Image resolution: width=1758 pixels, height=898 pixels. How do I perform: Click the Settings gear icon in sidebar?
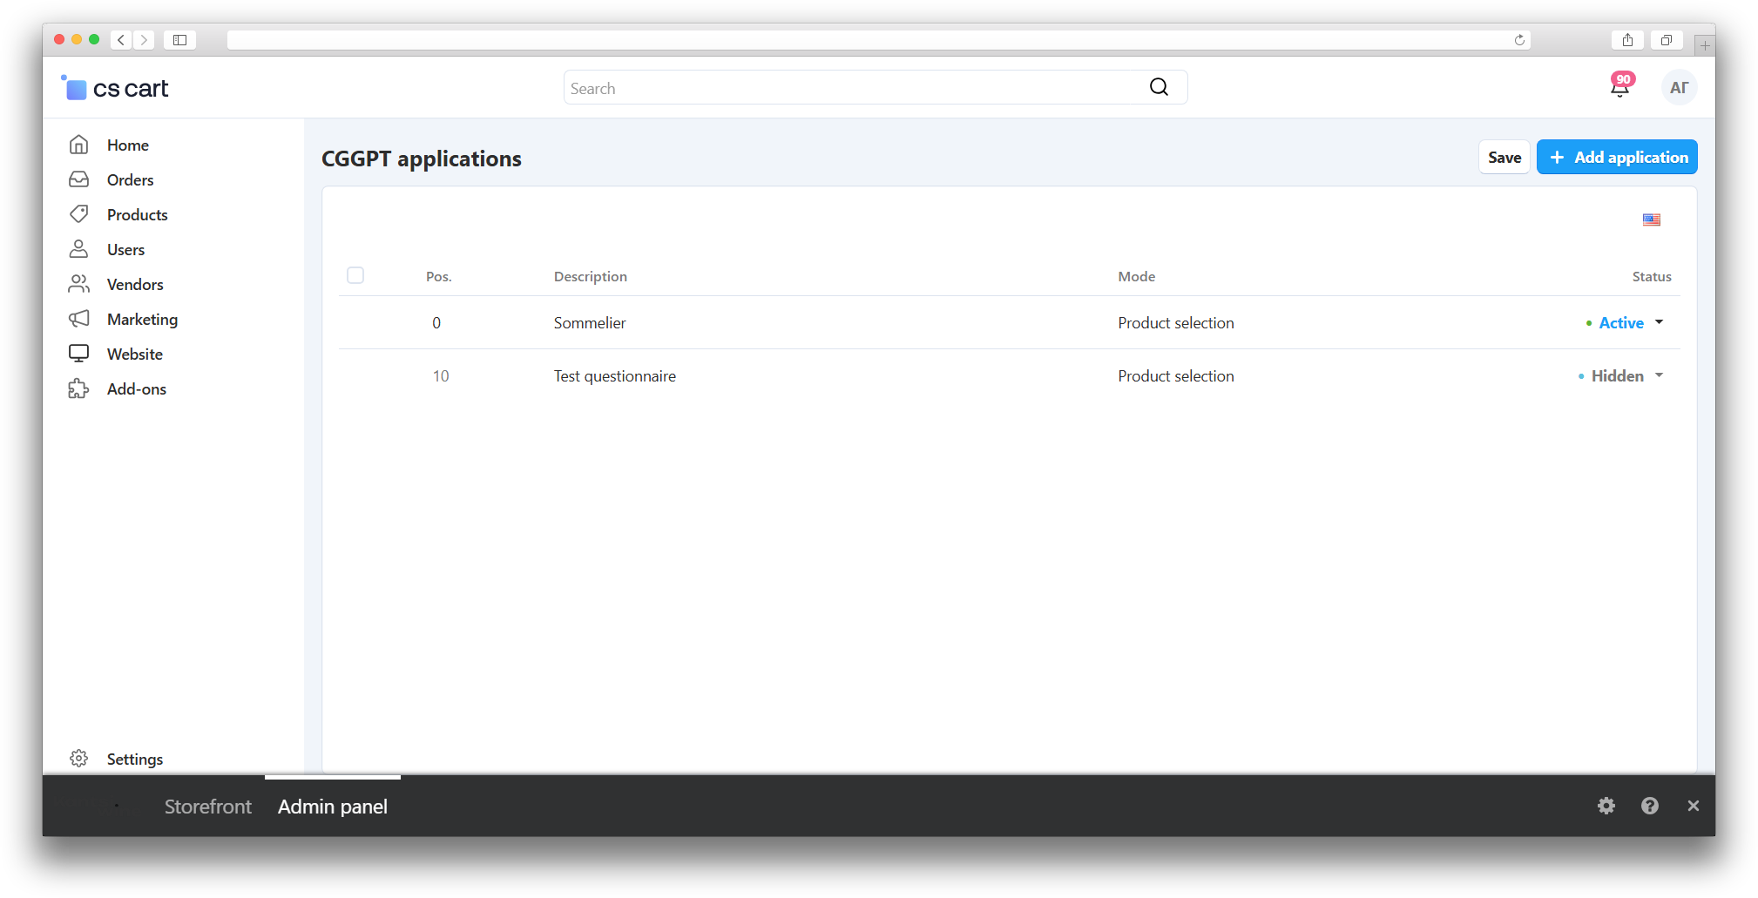point(79,759)
